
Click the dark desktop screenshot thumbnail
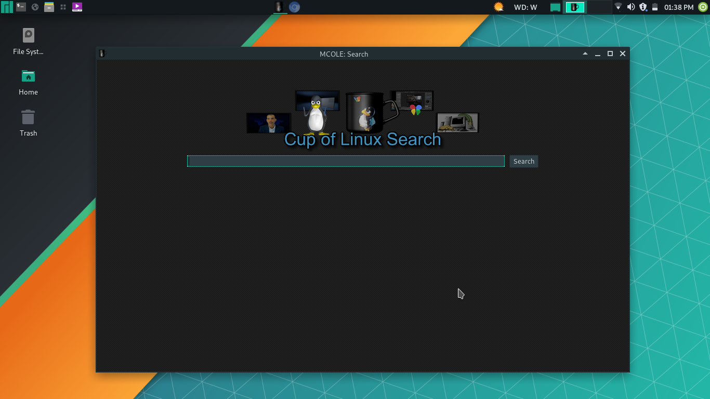(412, 100)
